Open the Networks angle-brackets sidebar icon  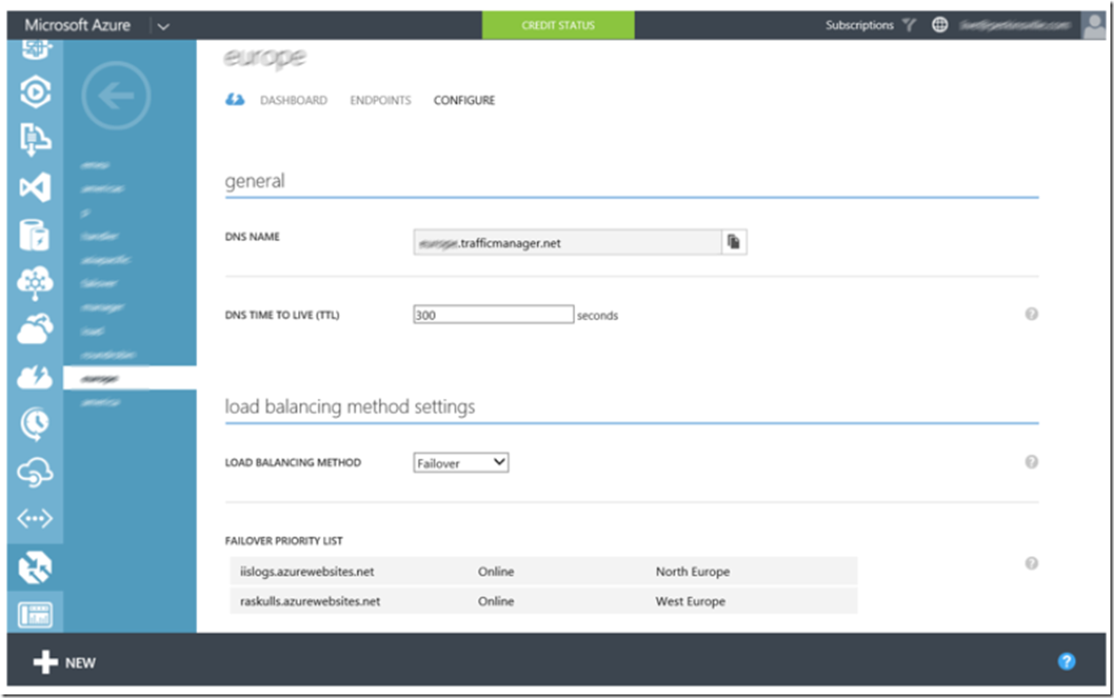click(x=35, y=520)
